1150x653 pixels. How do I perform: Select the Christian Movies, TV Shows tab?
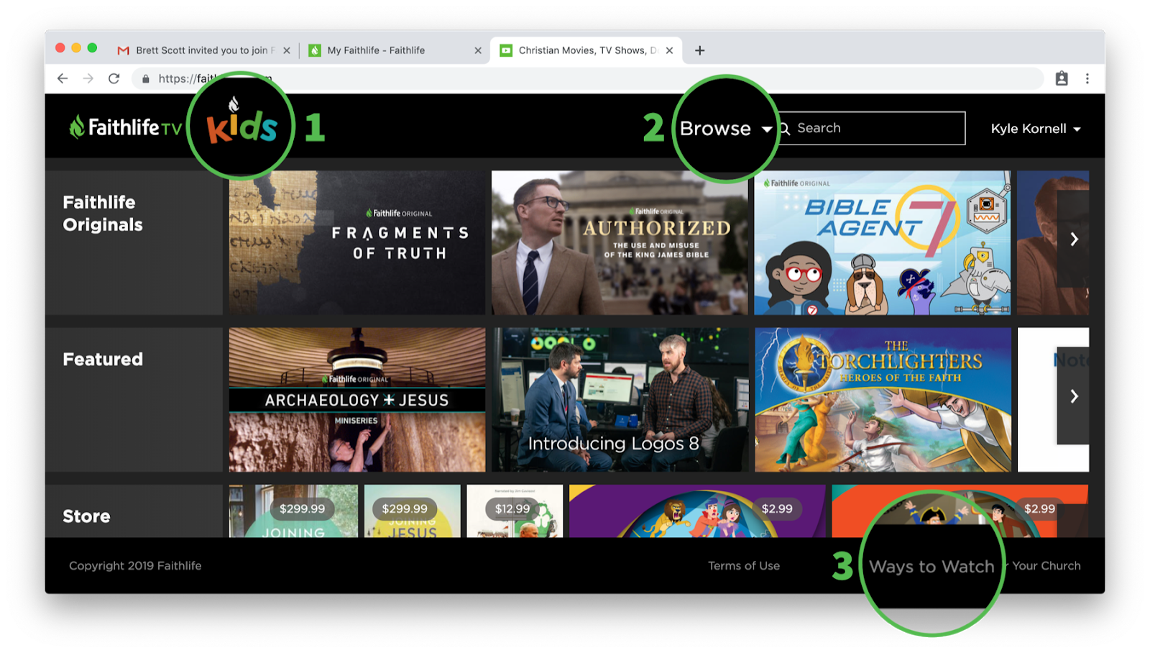(586, 50)
